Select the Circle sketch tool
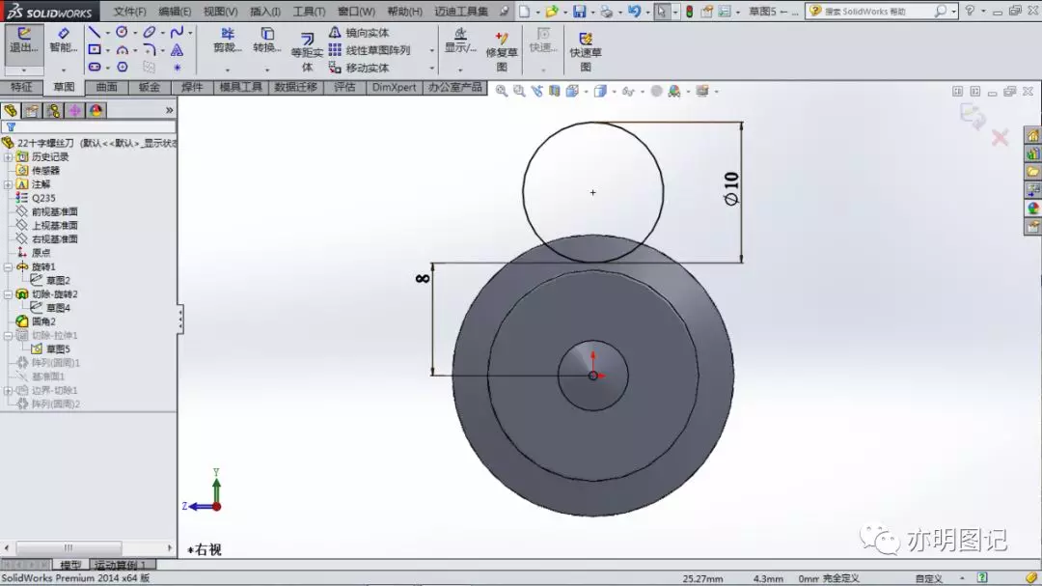The height and width of the screenshot is (586, 1042). coord(122,32)
